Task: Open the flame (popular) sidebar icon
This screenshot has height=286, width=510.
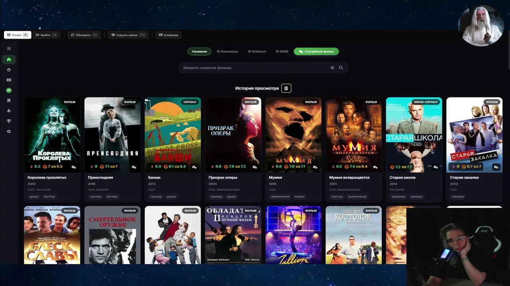Action: (9, 70)
